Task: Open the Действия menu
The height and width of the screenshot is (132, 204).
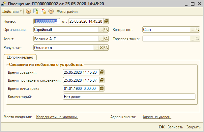Action: (12, 12)
